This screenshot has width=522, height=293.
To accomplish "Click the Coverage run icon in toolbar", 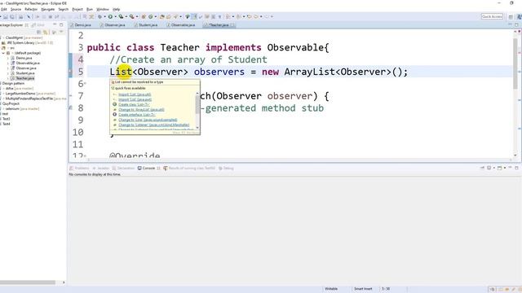I will pos(122,16).
